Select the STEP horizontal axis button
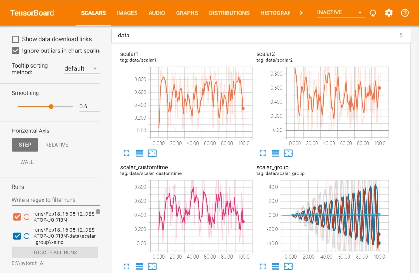This screenshot has height=273, width=419. pyautogui.click(x=25, y=145)
